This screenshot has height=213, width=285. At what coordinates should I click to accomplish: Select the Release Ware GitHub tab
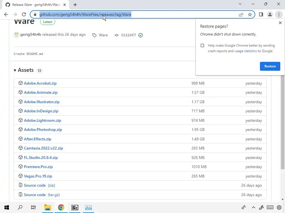36,5
